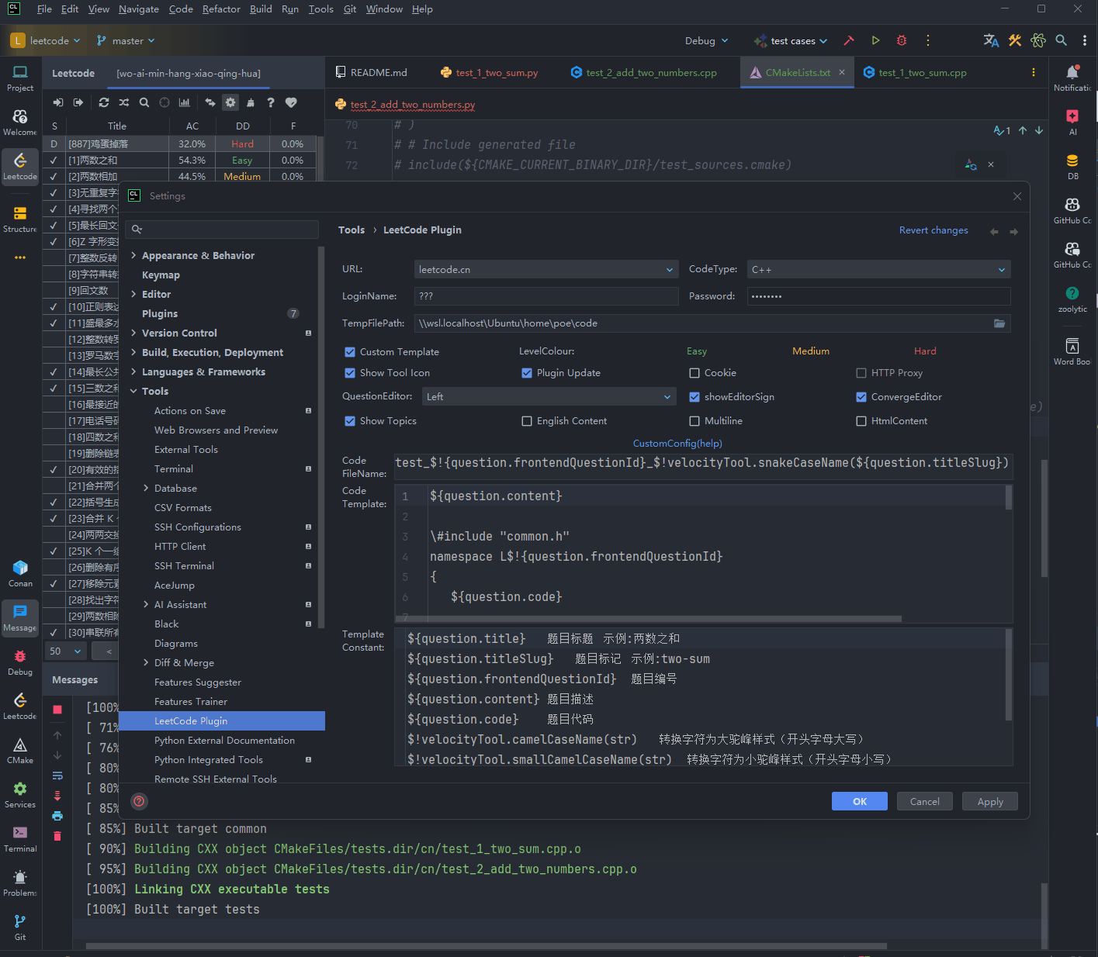Run the test cases configuration
Image resolution: width=1098 pixels, height=957 pixels.
coord(875,40)
